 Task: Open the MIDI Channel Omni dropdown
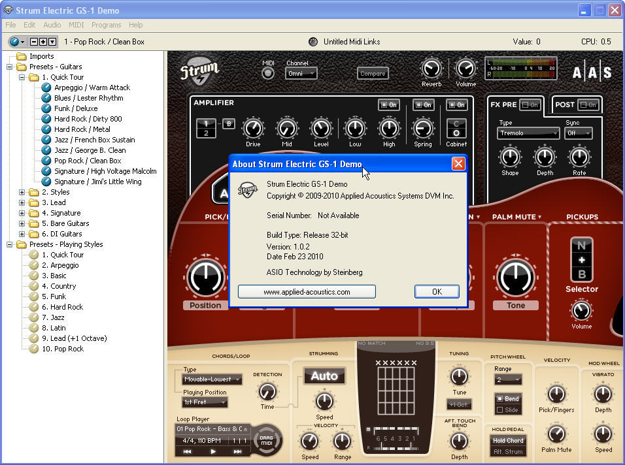click(x=301, y=74)
